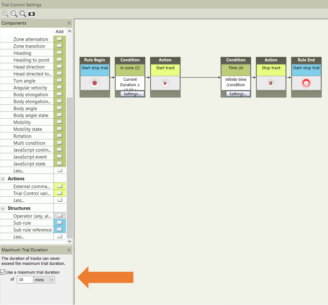The image size is (328, 305).
Task: Add a Turn angle condition
Action: pyautogui.click(x=60, y=81)
